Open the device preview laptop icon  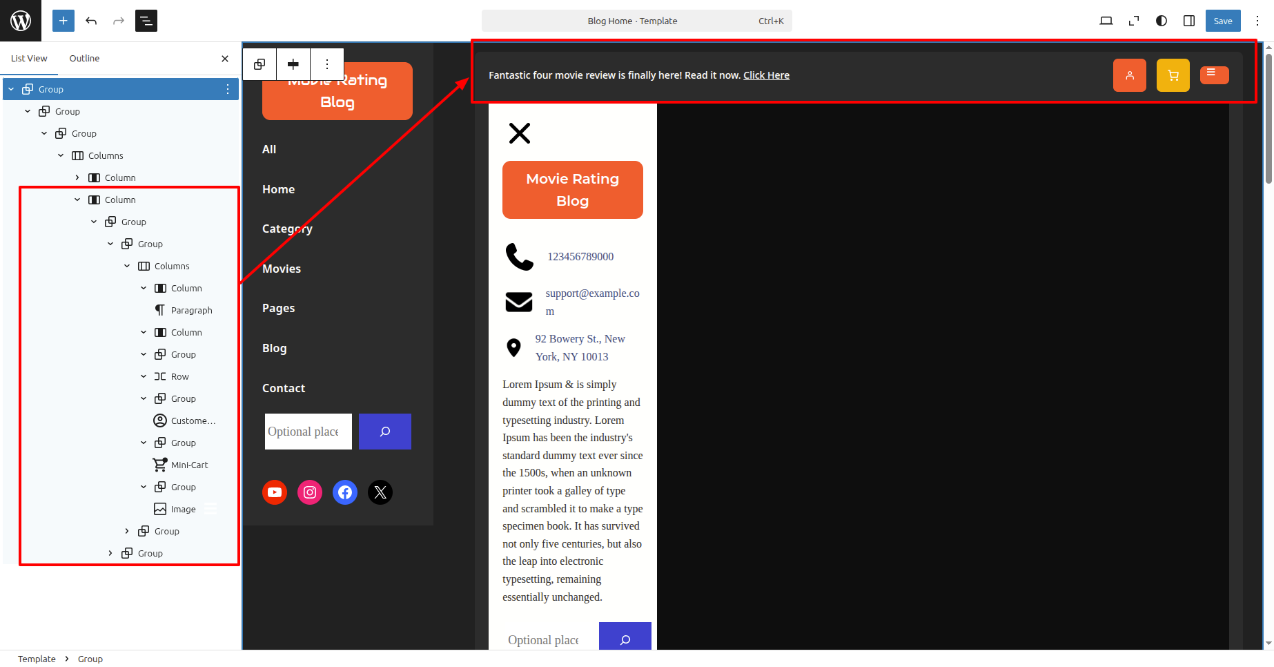1106,21
